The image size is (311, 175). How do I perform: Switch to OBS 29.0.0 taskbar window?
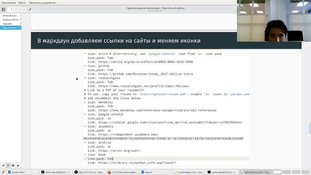point(89,172)
